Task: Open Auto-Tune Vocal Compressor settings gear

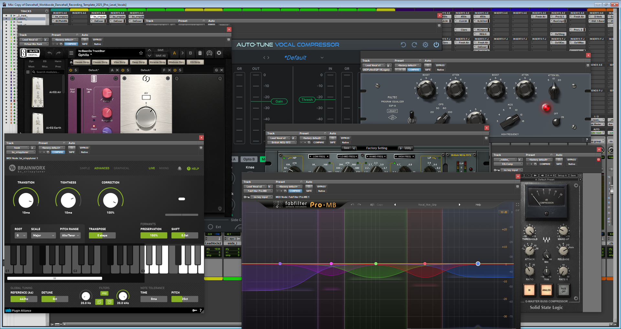Action: point(425,45)
